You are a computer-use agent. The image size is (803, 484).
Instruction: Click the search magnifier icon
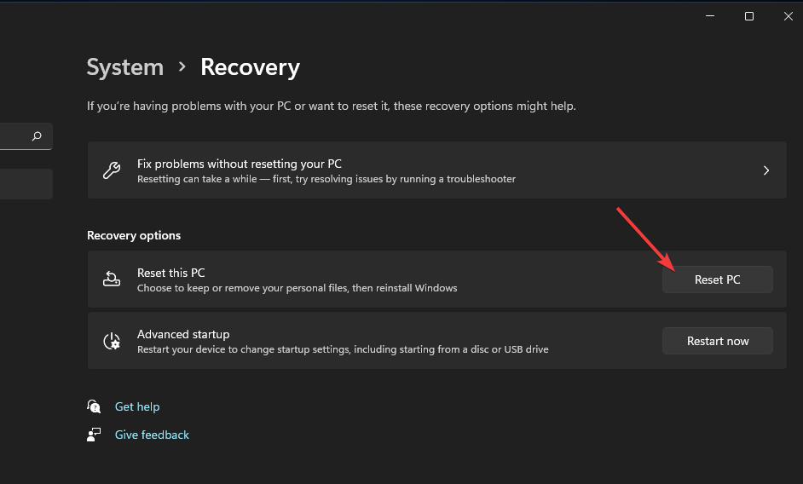(x=37, y=136)
